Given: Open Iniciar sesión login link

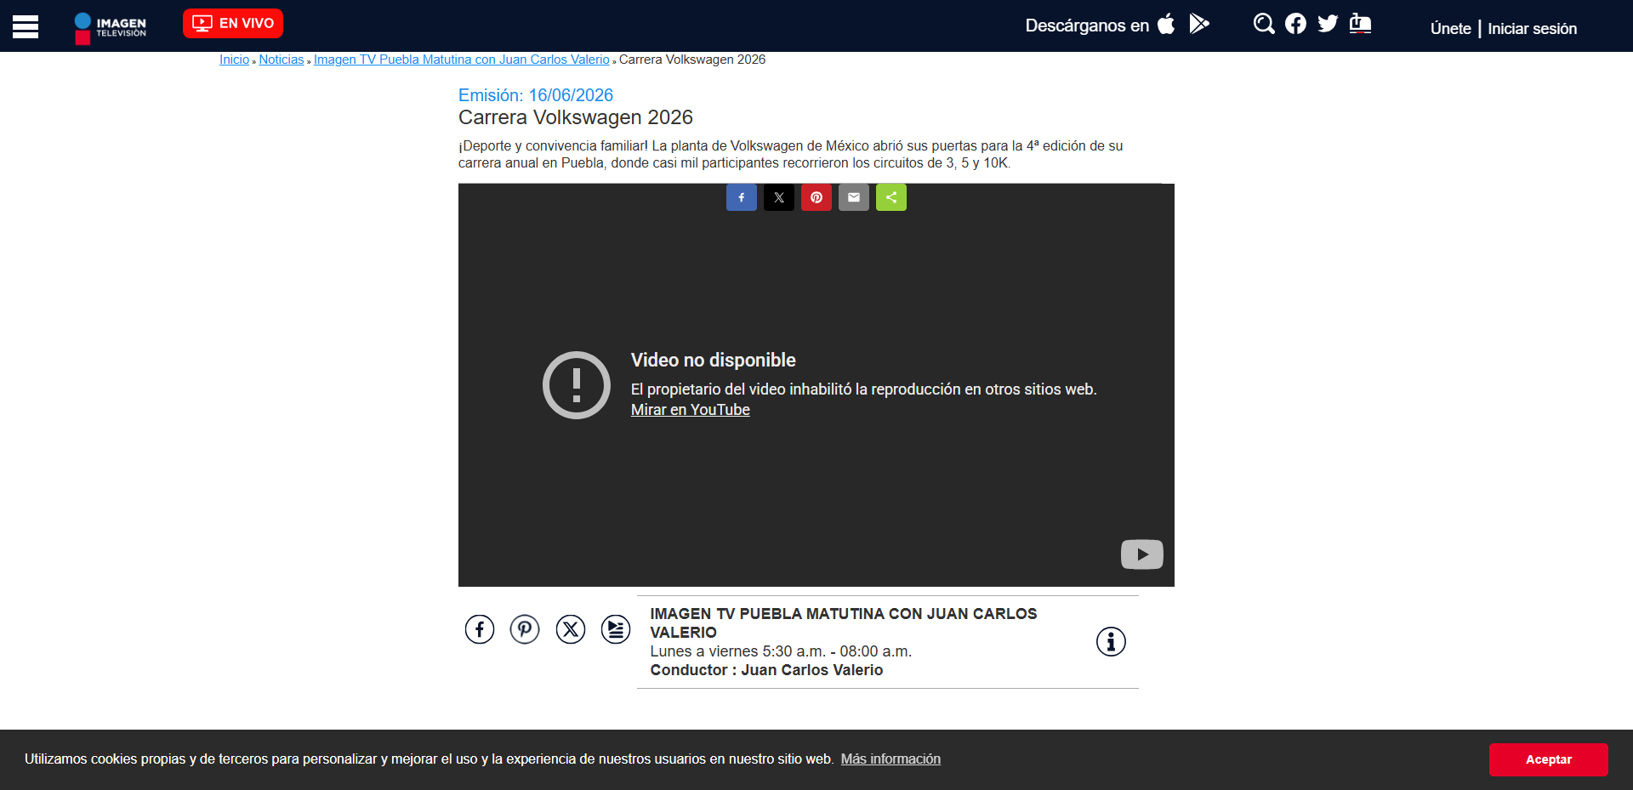Looking at the screenshot, I should coord(1532,28).
